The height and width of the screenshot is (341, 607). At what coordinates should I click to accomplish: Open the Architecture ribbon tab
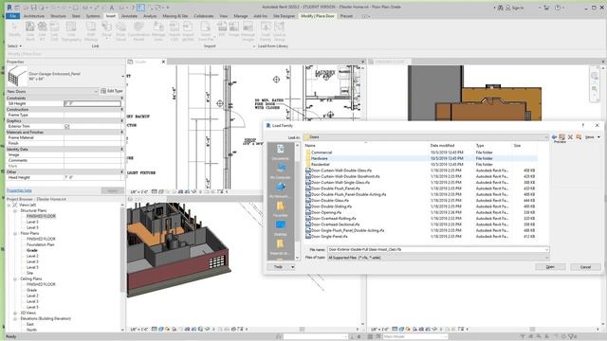pyautogui.click(x=34, y=16)
